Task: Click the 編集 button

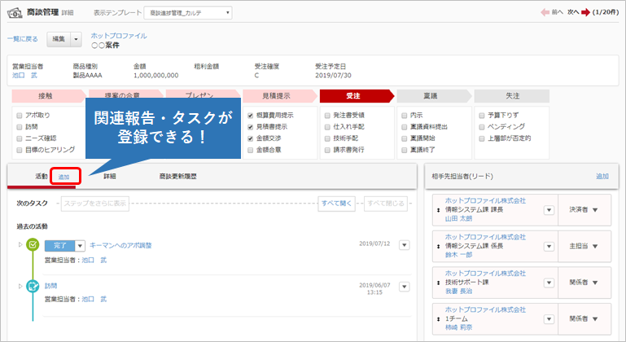Action: (x=59, y=39)
